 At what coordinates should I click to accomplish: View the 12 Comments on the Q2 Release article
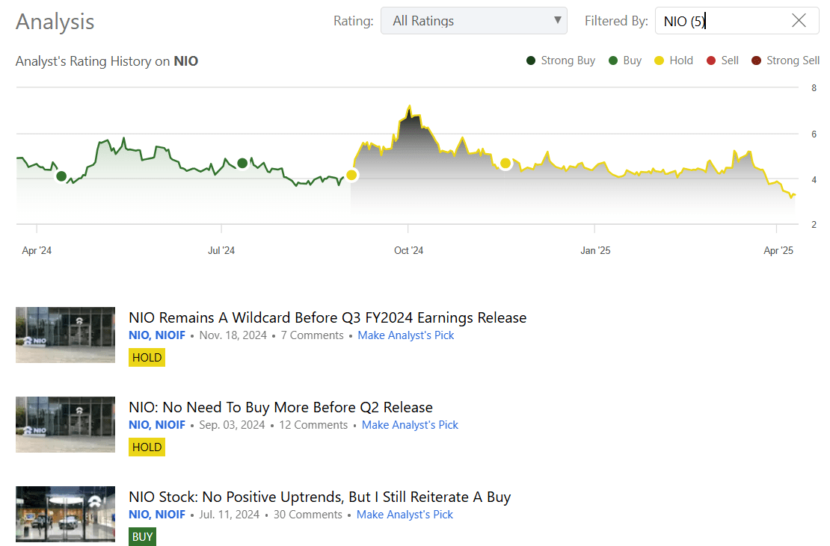313,424
